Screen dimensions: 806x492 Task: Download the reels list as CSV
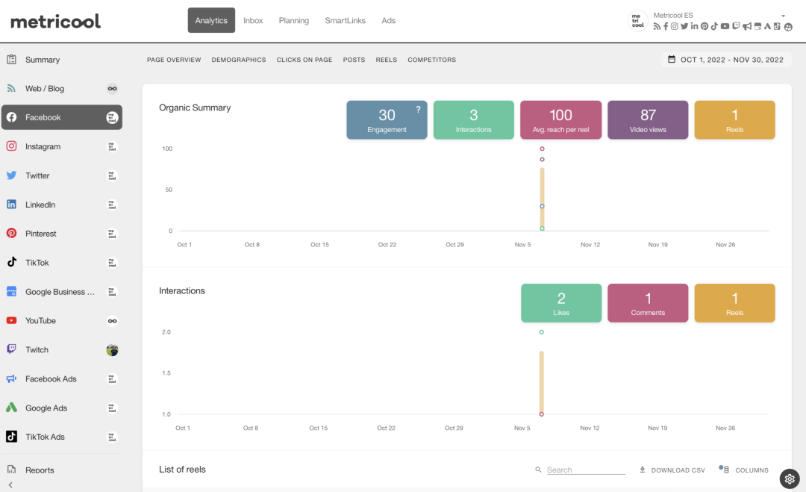click(672, 470)
